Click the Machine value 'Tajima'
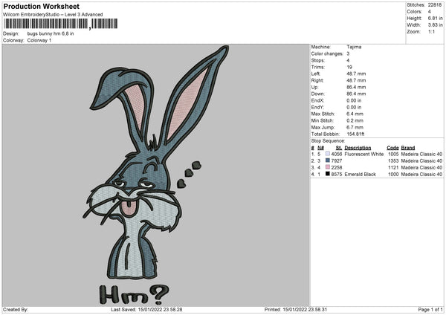 (x=354, y=47)
